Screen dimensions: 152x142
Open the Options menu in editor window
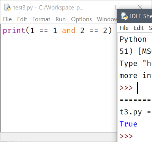pos(81,19)
